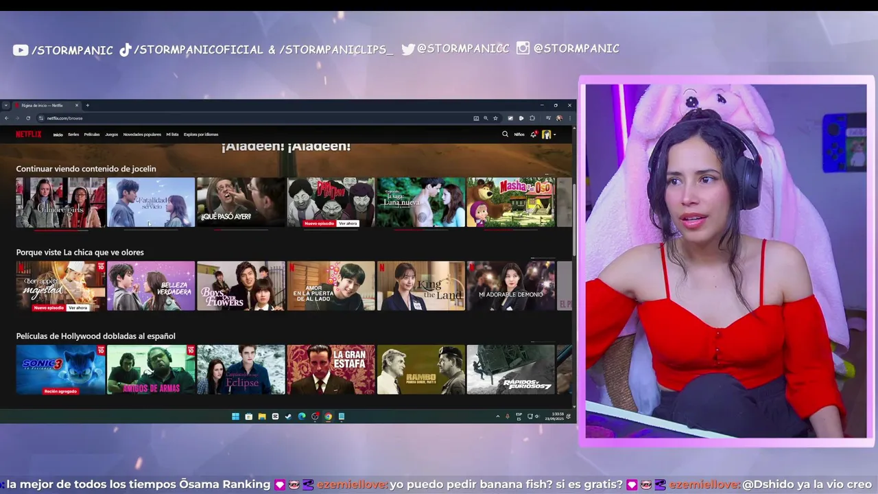Open Amor en la puerta de al lado
This screenshot has height=494, width=878.
[x=331, y=285]
